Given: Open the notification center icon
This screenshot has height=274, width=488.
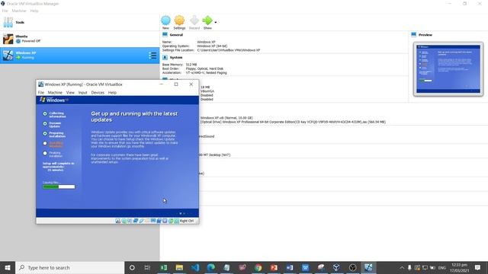Looking at the screenshot, I should click(478, 267).
